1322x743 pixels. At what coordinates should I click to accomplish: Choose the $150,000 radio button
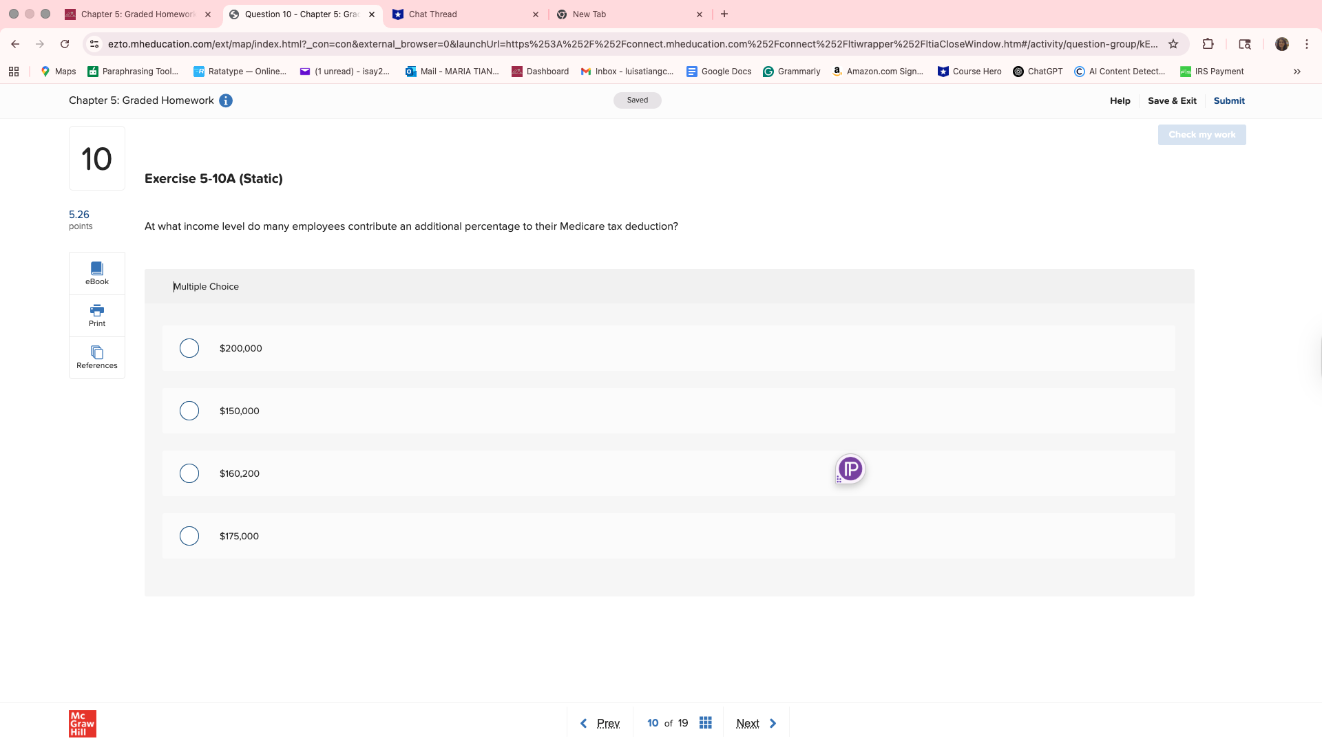pyautogui.click(x=189, y=411)
